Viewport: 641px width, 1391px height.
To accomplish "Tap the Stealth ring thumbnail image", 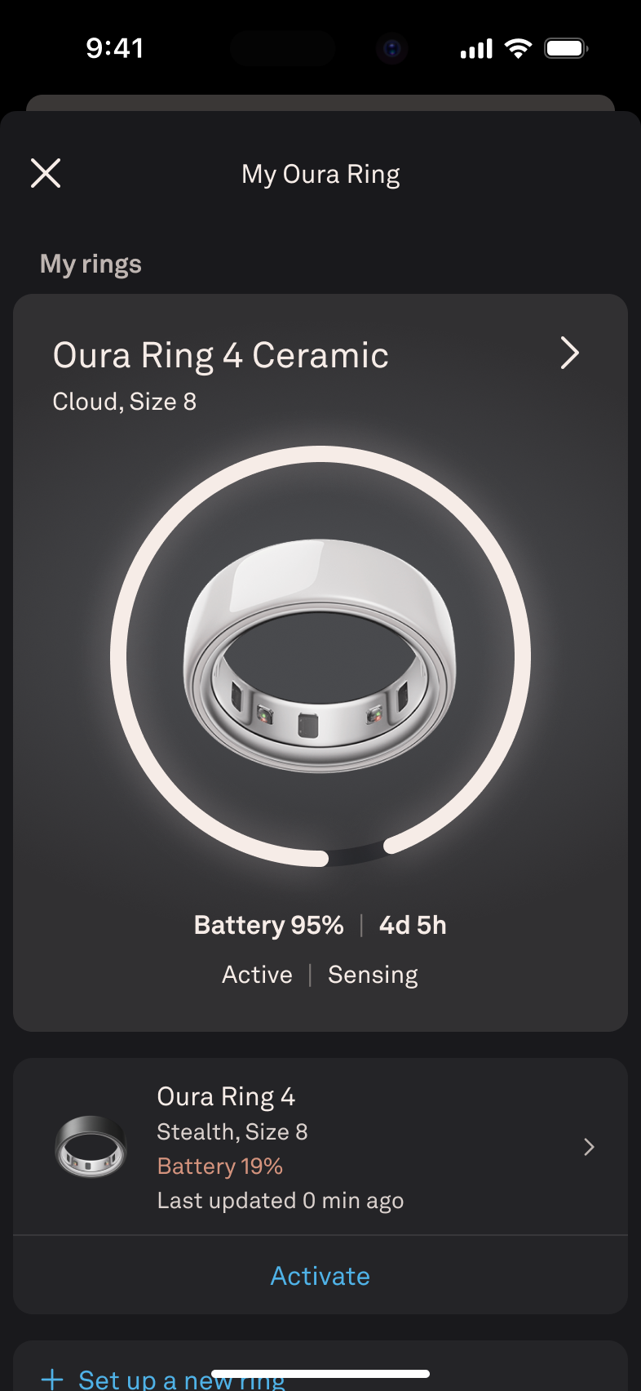I will click(91, 1147).
